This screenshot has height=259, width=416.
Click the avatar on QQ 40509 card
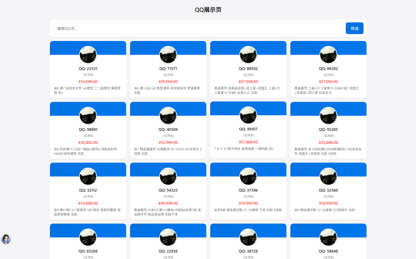click(x=168, y=116)
